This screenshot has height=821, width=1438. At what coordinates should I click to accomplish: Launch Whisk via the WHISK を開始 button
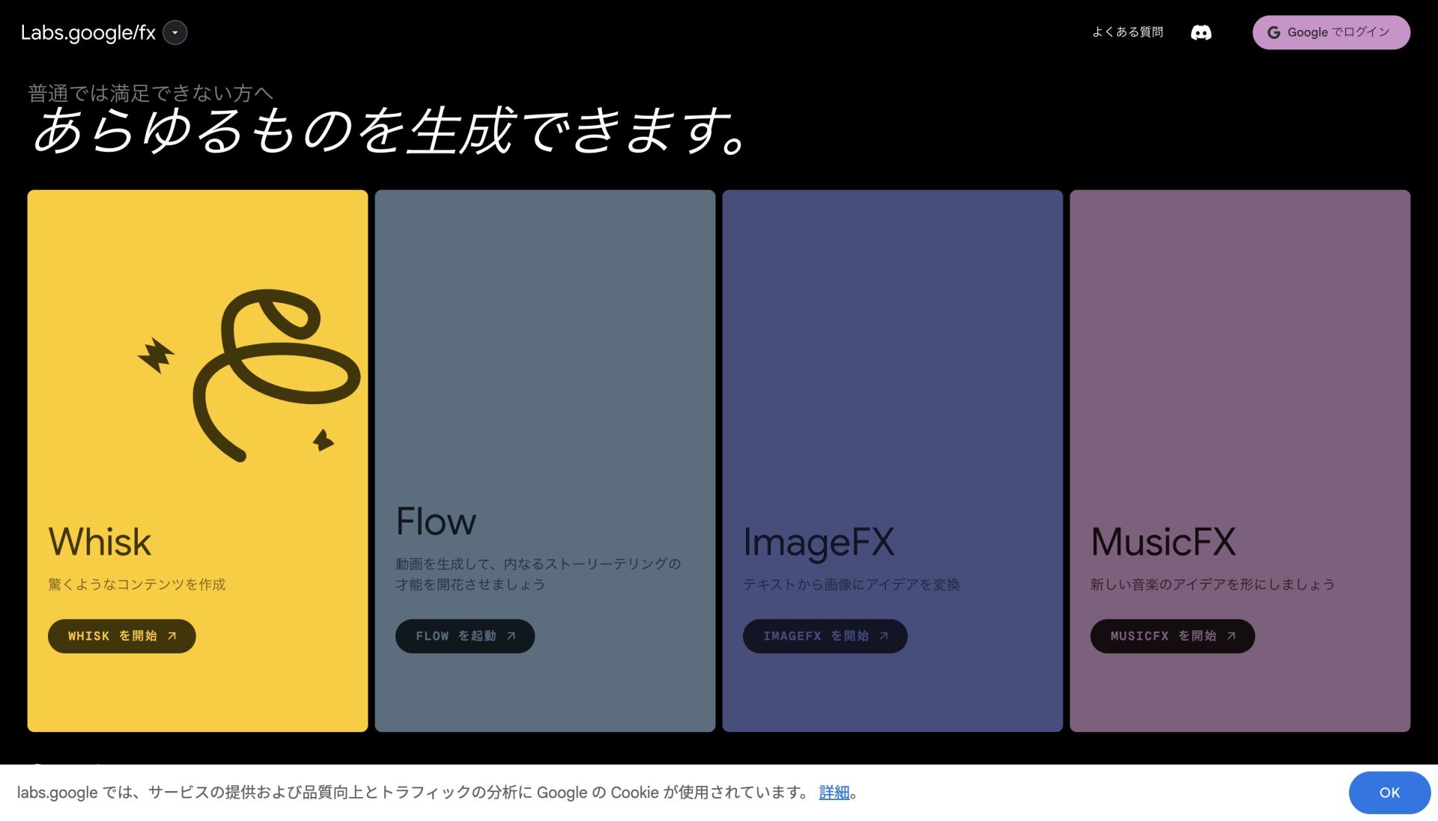[121, 635]
